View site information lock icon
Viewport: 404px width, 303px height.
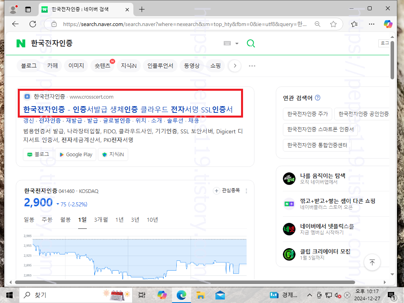point(54,24)
